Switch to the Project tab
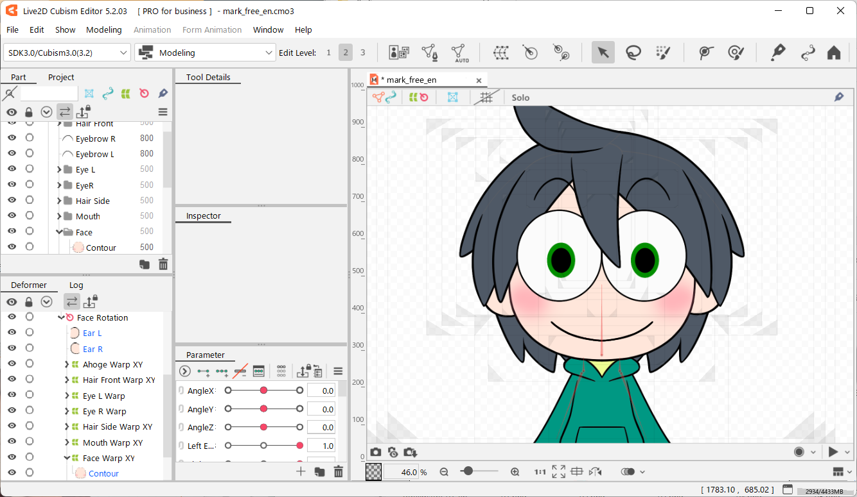Screen dimensions: 857x497 point(61,77)
